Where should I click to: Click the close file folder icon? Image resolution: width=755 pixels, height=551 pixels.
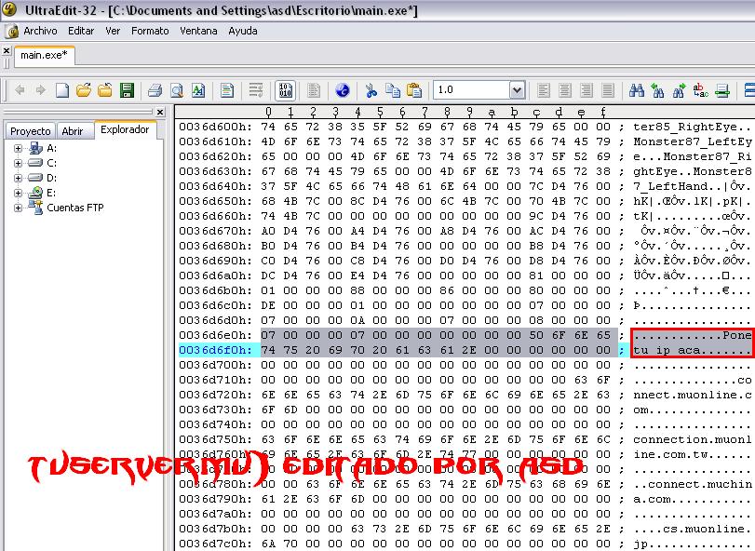(105, 90)
